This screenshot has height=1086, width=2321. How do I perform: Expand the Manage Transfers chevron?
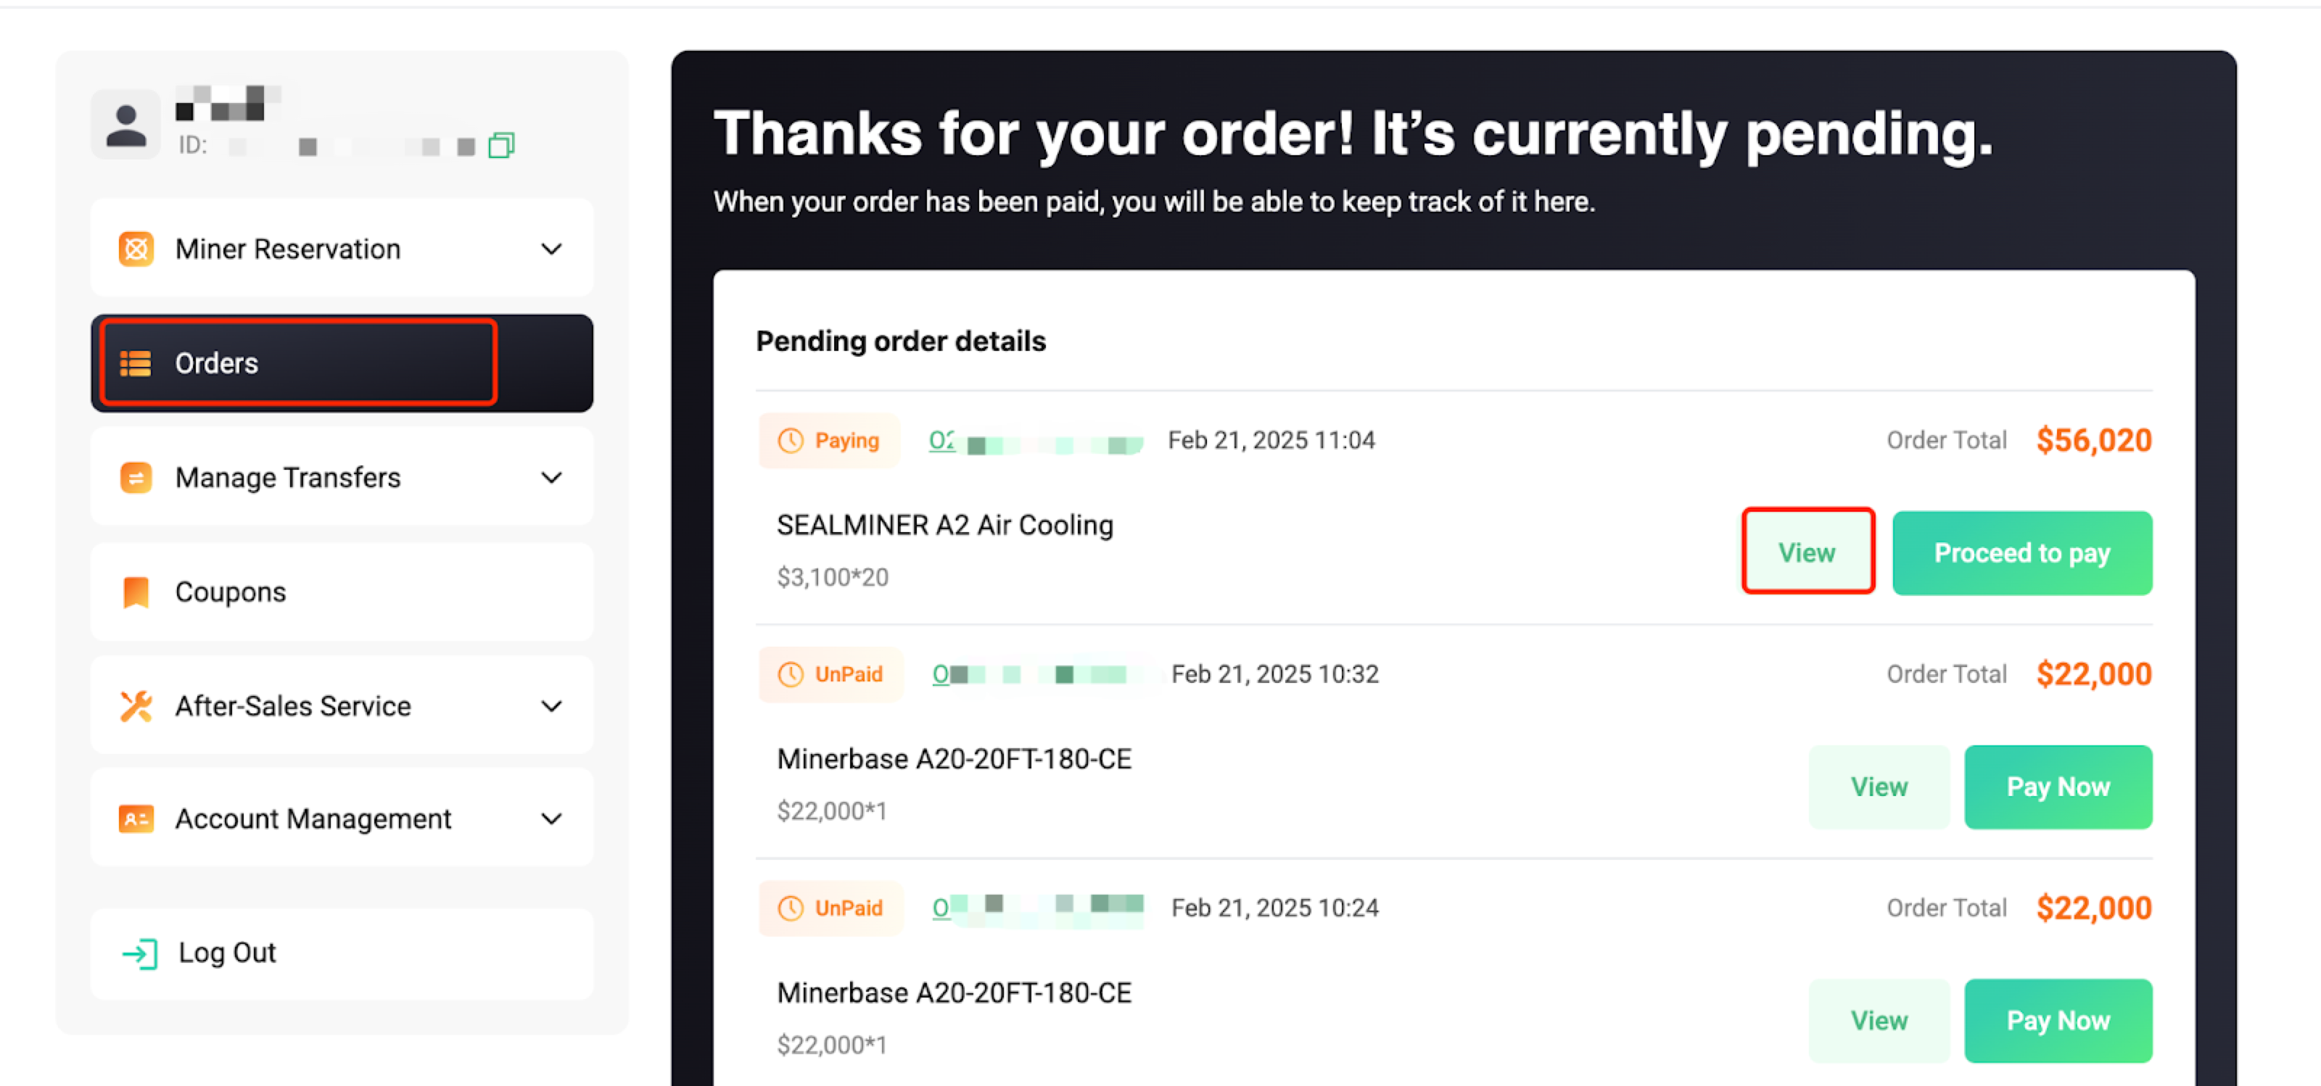551,477
